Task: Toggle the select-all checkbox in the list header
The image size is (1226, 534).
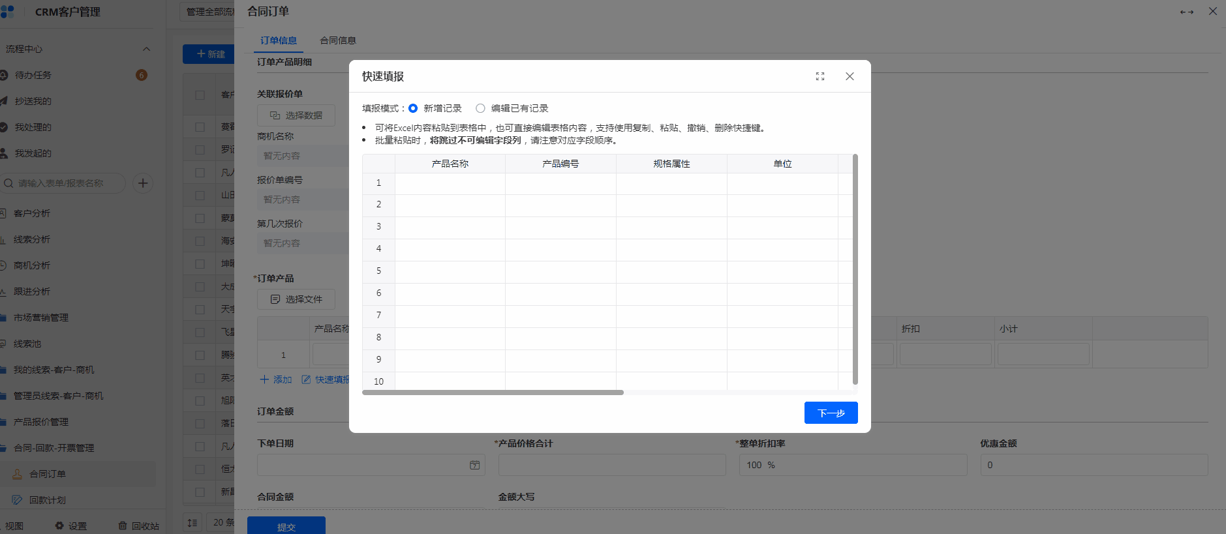Action: point(200,95)
